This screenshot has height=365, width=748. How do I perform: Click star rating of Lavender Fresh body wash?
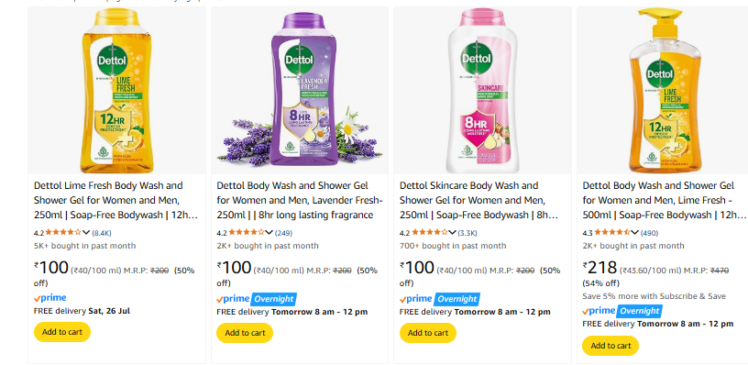coord(247,233)
